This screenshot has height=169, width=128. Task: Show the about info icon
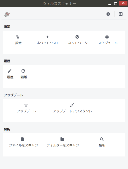(108, 14)
